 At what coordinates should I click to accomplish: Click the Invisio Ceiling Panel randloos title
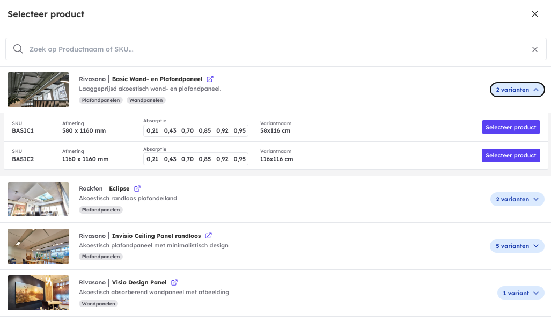tap(156, 236)
